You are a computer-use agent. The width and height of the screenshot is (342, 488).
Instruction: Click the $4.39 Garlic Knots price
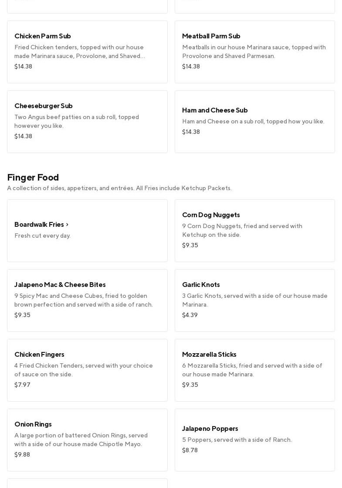click(x=190, y=315)
